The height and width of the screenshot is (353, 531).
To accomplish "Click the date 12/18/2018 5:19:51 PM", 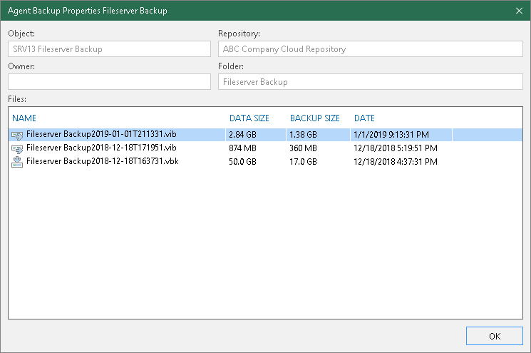I will pos(396,148).
